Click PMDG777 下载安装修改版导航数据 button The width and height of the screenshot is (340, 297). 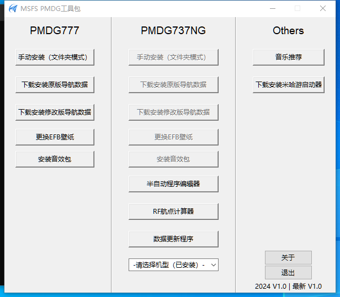pyautogui.click(x=55, y=112)
